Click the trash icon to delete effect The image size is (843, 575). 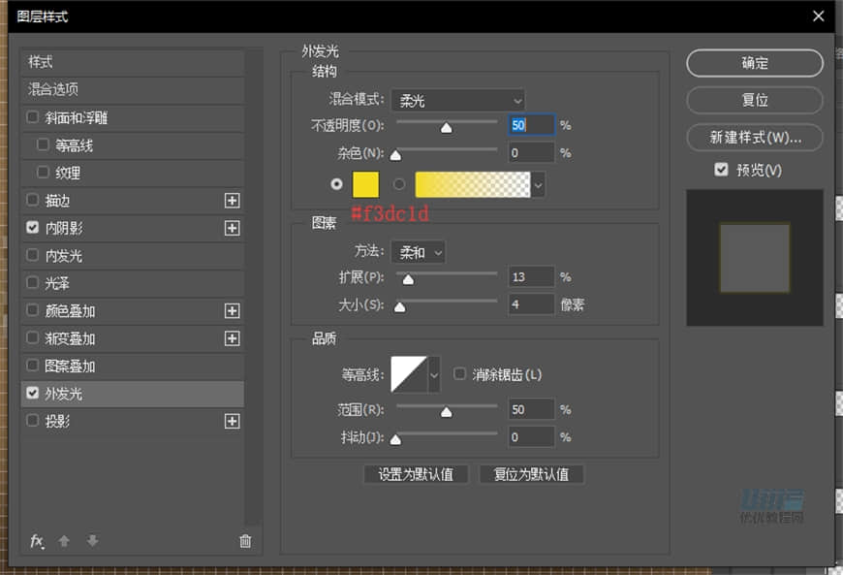pos(245,541)
